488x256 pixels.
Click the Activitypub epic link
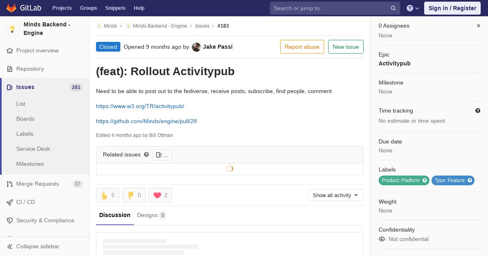pyautogui.click(x=394, y=63)
